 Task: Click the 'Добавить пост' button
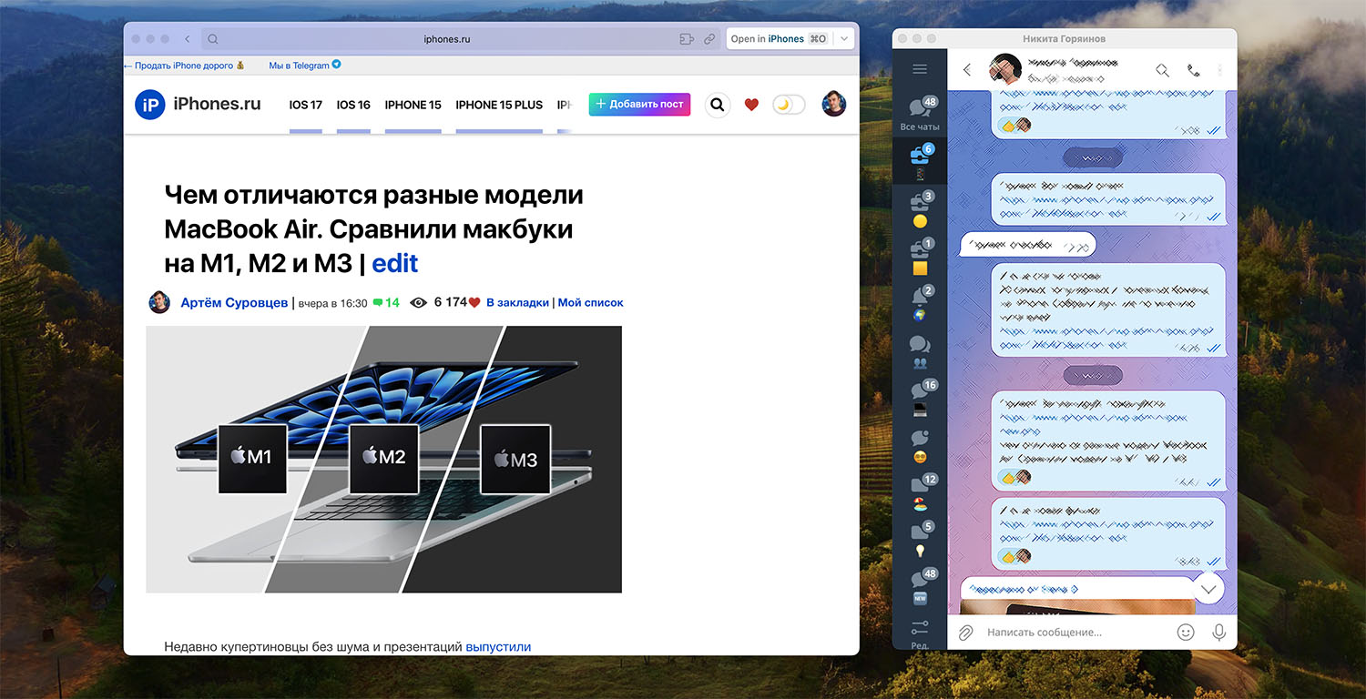[x=639, y=105]
